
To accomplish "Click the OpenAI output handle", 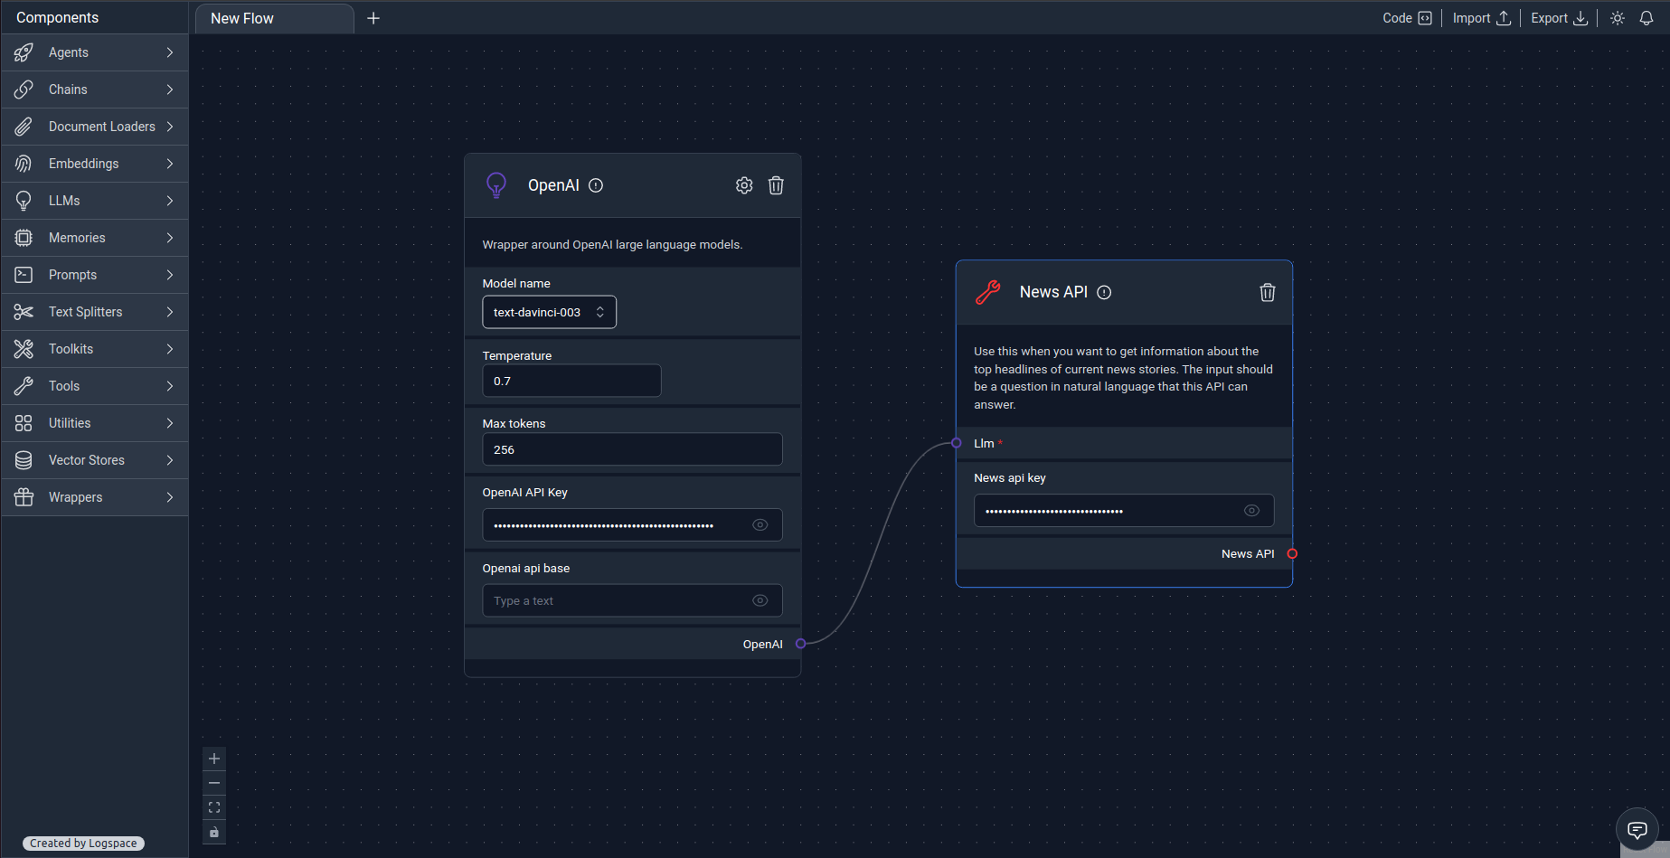I will (x=800, y=644).
